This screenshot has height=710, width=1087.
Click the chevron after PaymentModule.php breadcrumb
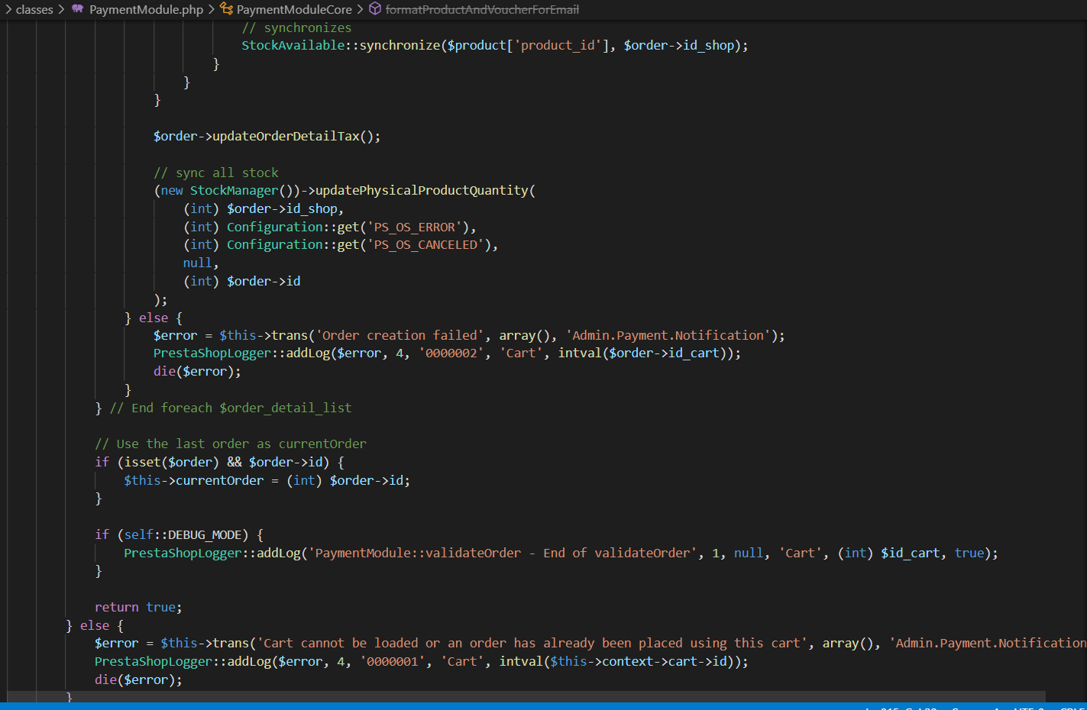212,9
